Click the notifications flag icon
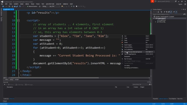Screen dimensions: 187x105 [152, 1]
